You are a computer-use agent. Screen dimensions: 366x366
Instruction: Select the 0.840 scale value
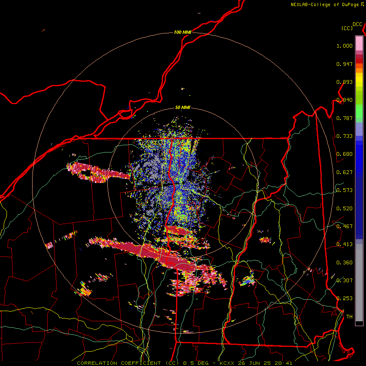[344, 100]
